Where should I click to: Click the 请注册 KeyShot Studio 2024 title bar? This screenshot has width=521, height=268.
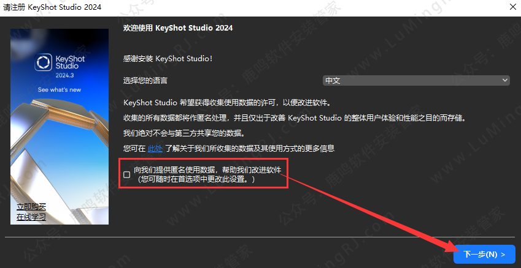click(52, 7)
